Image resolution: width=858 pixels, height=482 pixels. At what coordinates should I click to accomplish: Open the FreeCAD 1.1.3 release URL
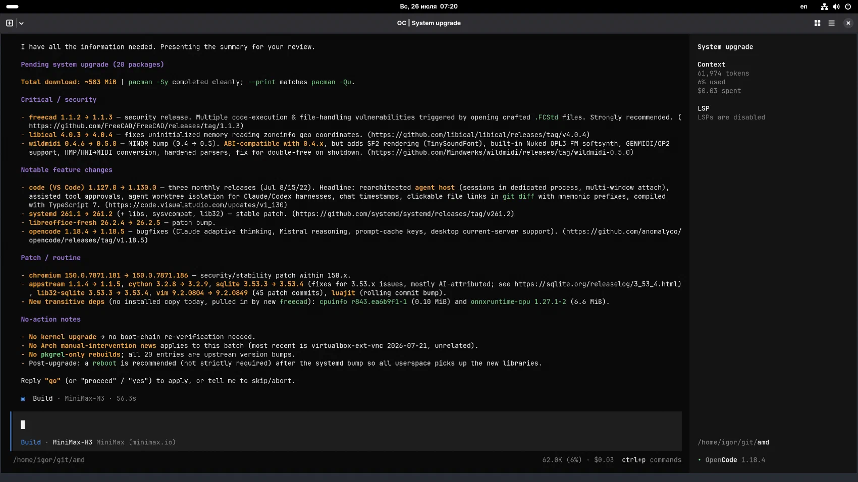(x=136, y=126)
